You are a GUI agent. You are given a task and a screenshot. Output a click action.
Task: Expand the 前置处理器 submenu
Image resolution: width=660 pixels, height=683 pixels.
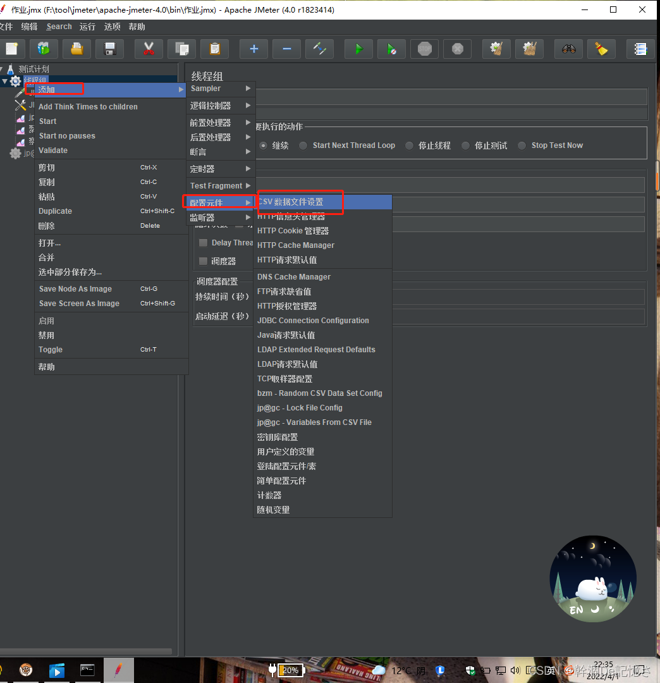click(x=221, y=123)
